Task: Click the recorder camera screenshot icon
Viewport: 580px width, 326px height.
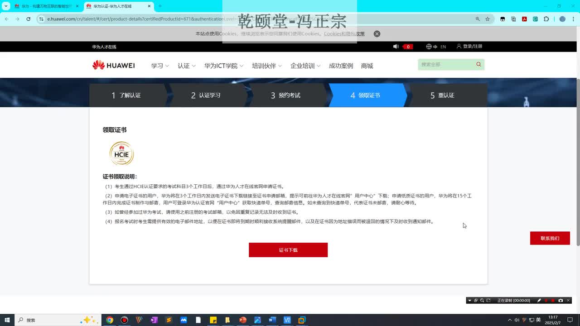Action: pos(561,300)
